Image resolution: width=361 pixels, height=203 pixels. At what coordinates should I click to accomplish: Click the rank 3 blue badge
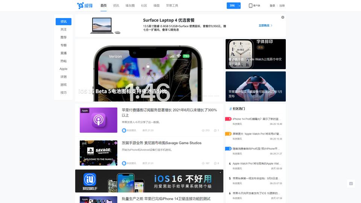(228, 149)
